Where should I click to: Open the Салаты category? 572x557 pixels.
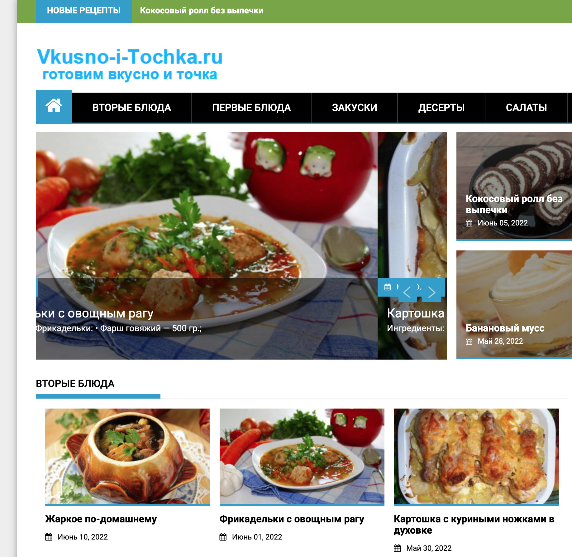[526, 108]
